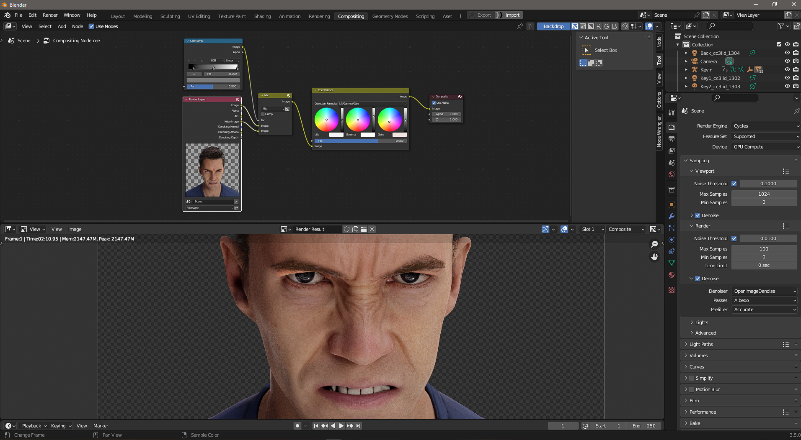Open the Output properties tab icon
The width and height of the screenshot is (801, 440).
(x=672, y=139)
